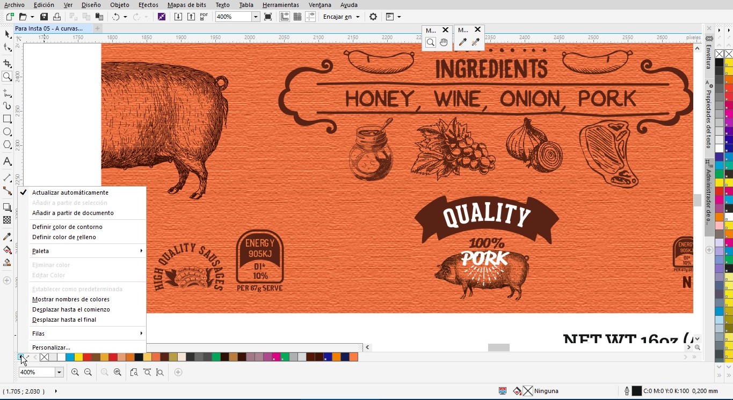
Task: Select the no-color swatch in document palette
Action: point(44,357)
